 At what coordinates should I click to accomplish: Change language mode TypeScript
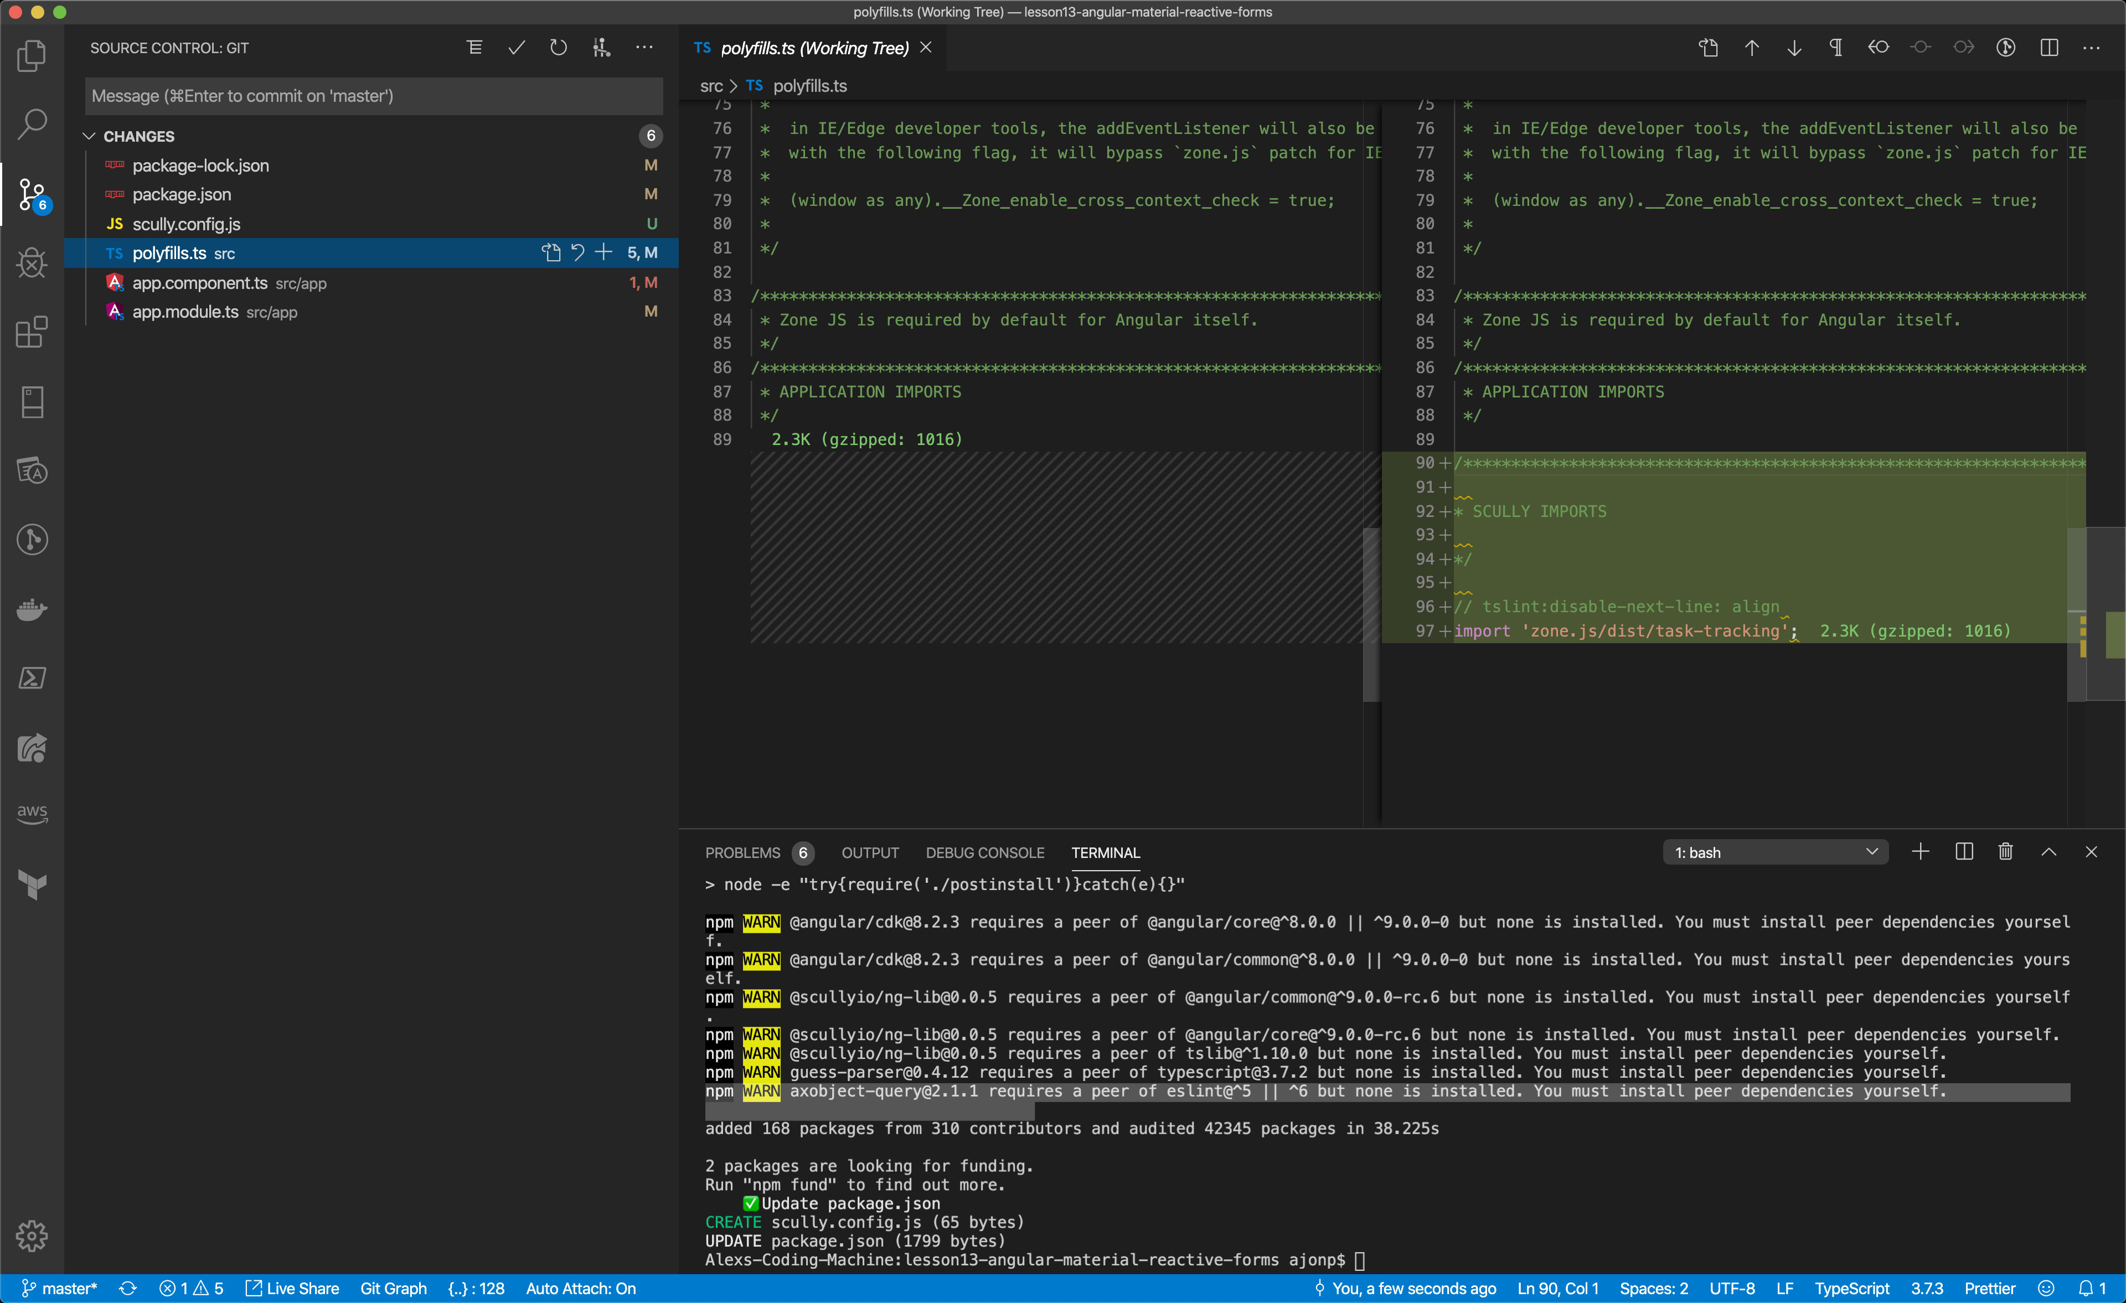1851,1288
